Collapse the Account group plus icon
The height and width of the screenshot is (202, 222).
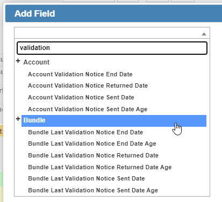(x=18, y=61)
